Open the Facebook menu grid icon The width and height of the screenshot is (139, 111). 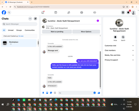click(123, 12)
